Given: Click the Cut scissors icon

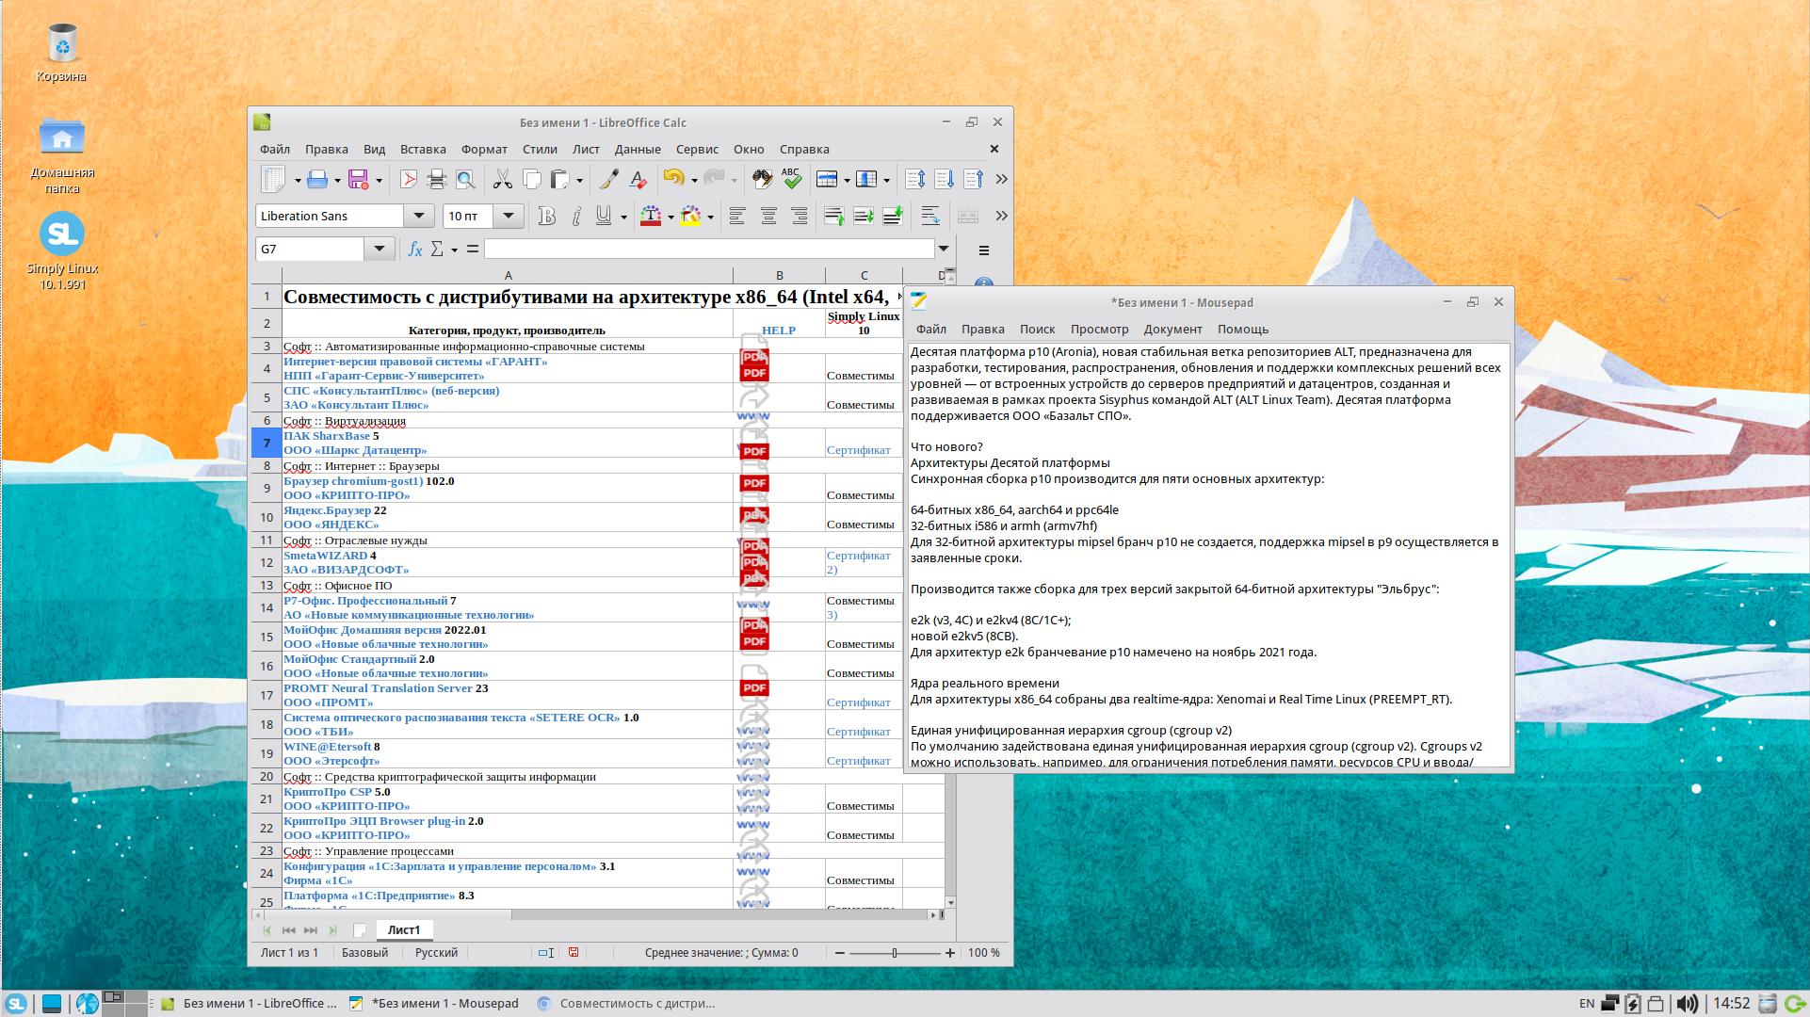Looking at the screenshot, I should pyautogui.click(x=502, y=180).
